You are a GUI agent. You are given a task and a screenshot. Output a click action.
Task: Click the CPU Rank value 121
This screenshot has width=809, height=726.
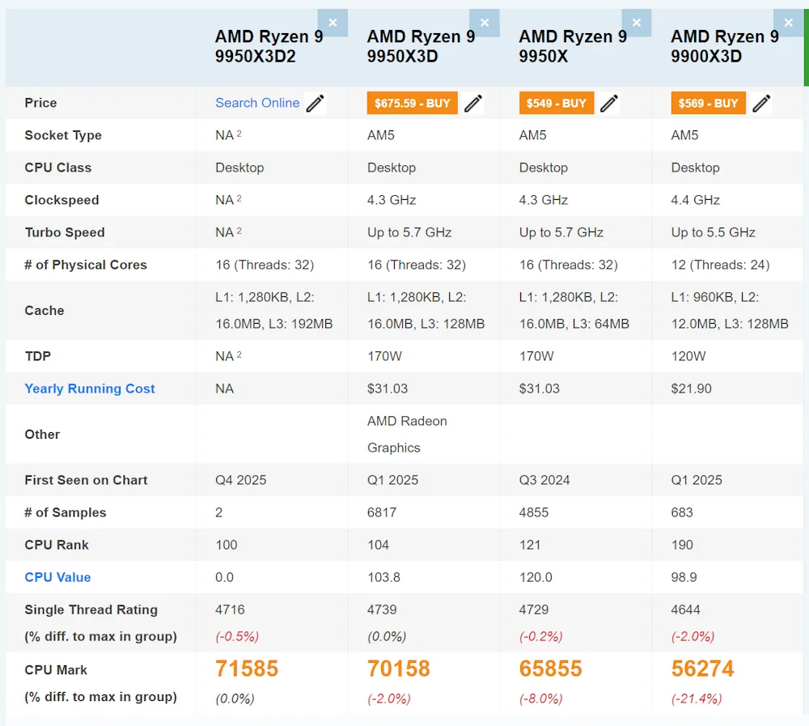click(x=530, y=545)
